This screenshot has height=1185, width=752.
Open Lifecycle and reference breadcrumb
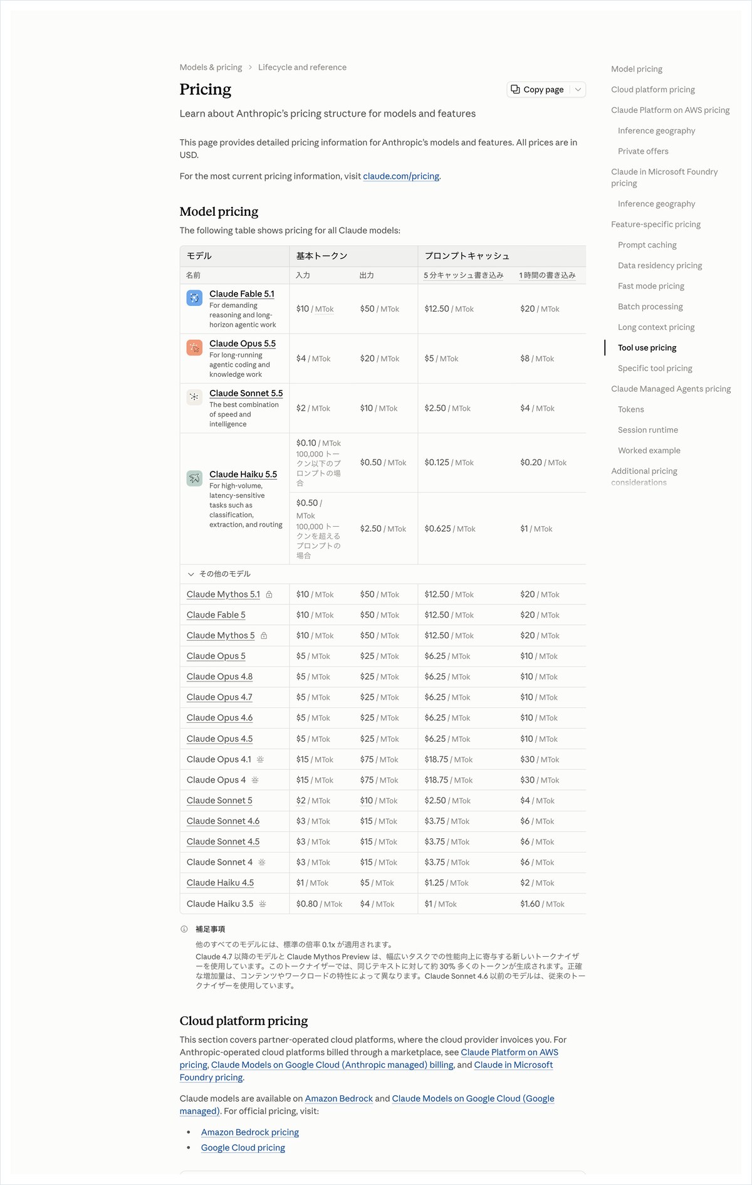(302, 68)
